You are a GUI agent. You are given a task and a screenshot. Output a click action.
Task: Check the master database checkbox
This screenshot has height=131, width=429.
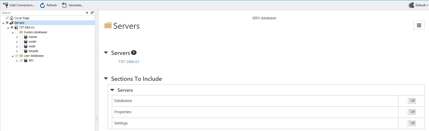[21, 37]
